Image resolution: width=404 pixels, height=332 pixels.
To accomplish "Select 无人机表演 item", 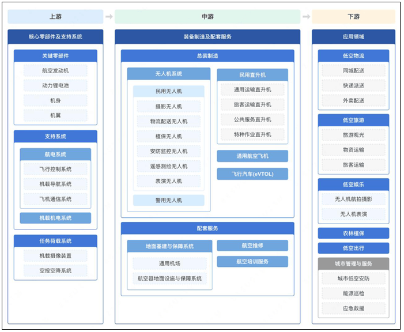I will point(353,214).
